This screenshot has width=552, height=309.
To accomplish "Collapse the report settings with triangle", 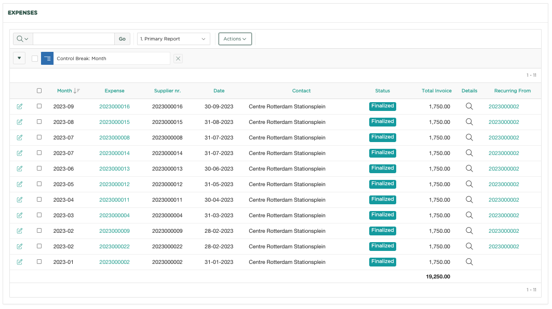I will [19, 58].
